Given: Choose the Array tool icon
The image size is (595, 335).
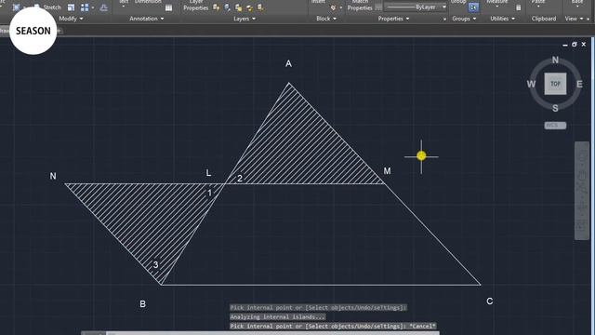Looking at the screenshot, I should coord(85,7).
